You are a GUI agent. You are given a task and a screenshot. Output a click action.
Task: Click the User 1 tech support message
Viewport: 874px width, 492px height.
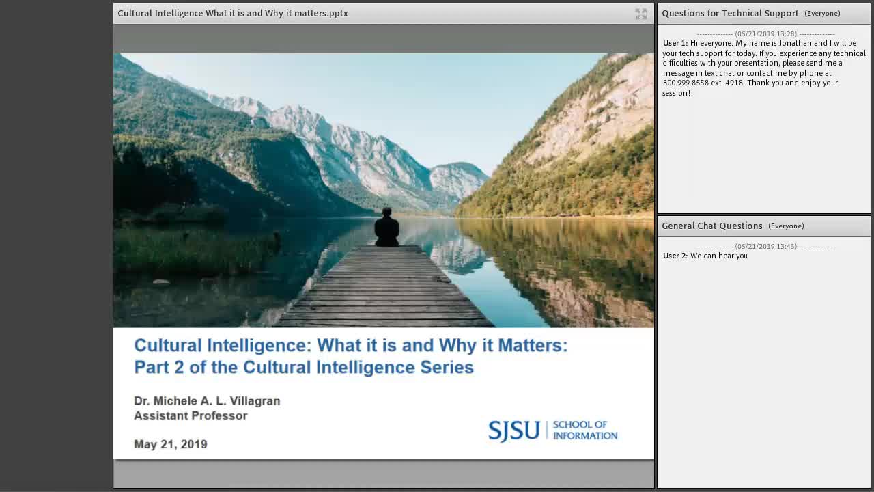[x=764, y=68]
